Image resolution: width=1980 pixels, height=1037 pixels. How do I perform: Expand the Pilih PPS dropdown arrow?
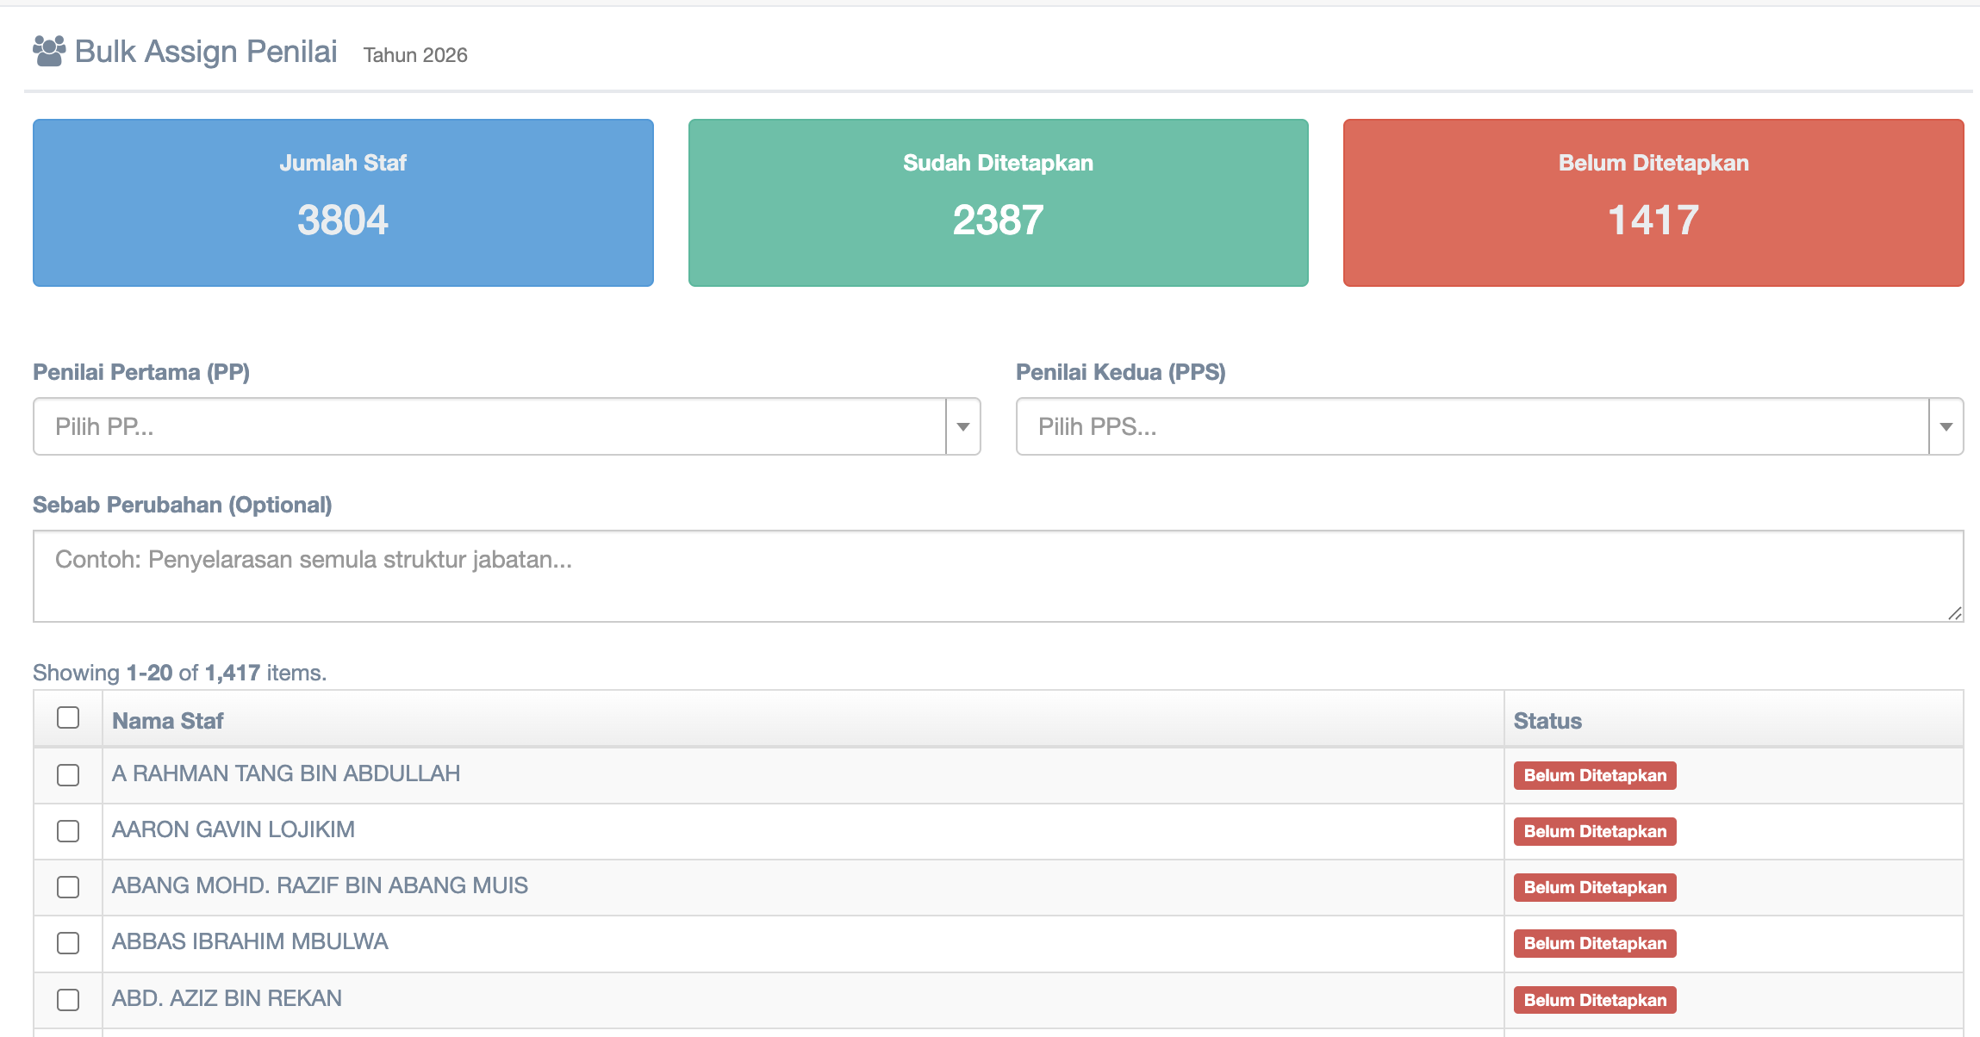click(x=1946, y=427)
